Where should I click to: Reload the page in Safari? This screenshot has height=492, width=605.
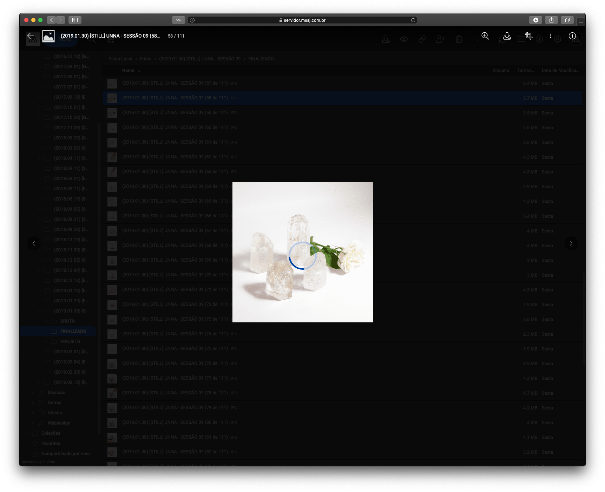413,20
